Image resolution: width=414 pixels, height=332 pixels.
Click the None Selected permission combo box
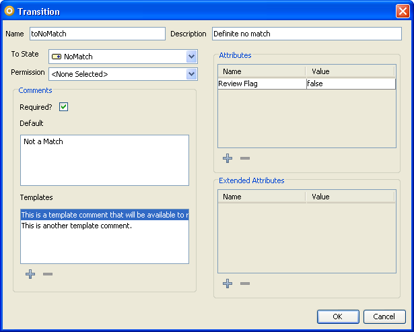(x=123, y=74)
